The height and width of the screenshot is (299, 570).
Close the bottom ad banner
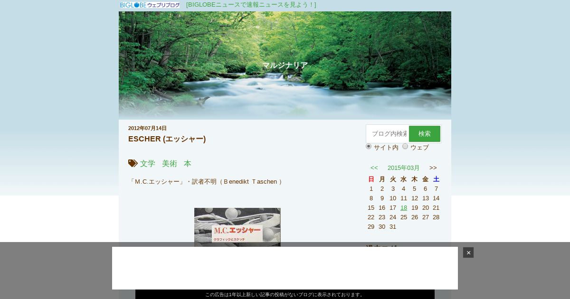click(468, 252)
